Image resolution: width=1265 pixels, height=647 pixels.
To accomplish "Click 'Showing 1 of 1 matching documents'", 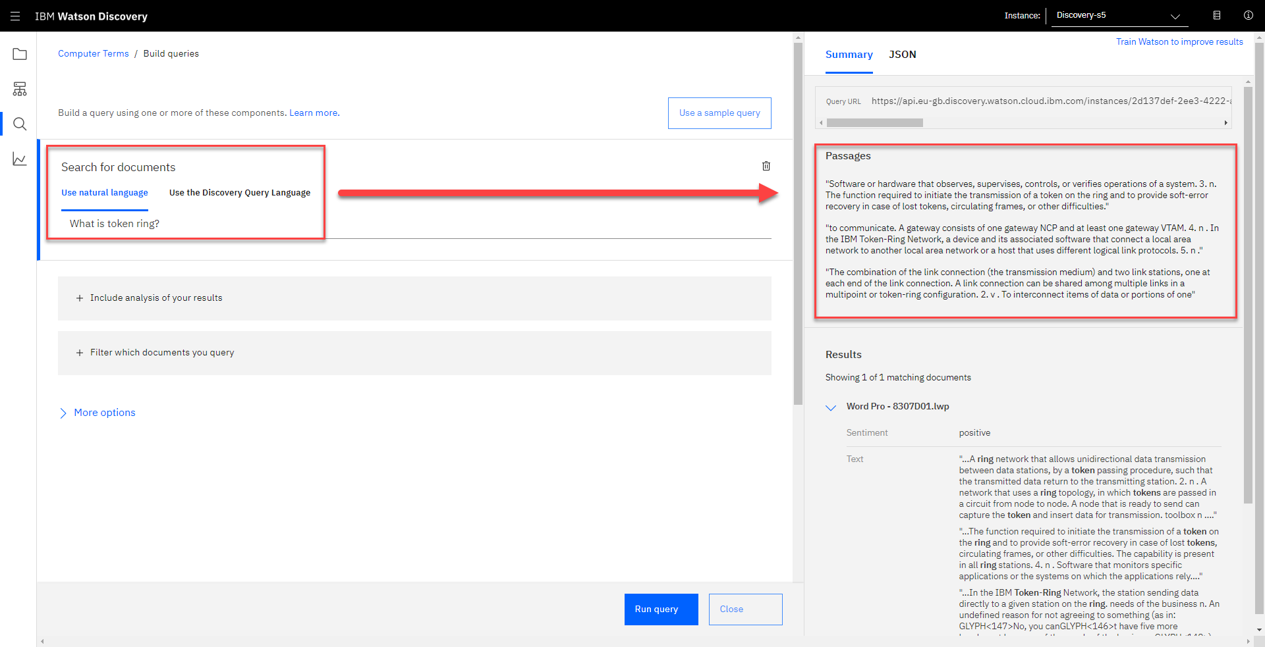I will click(x=898, y=378).
